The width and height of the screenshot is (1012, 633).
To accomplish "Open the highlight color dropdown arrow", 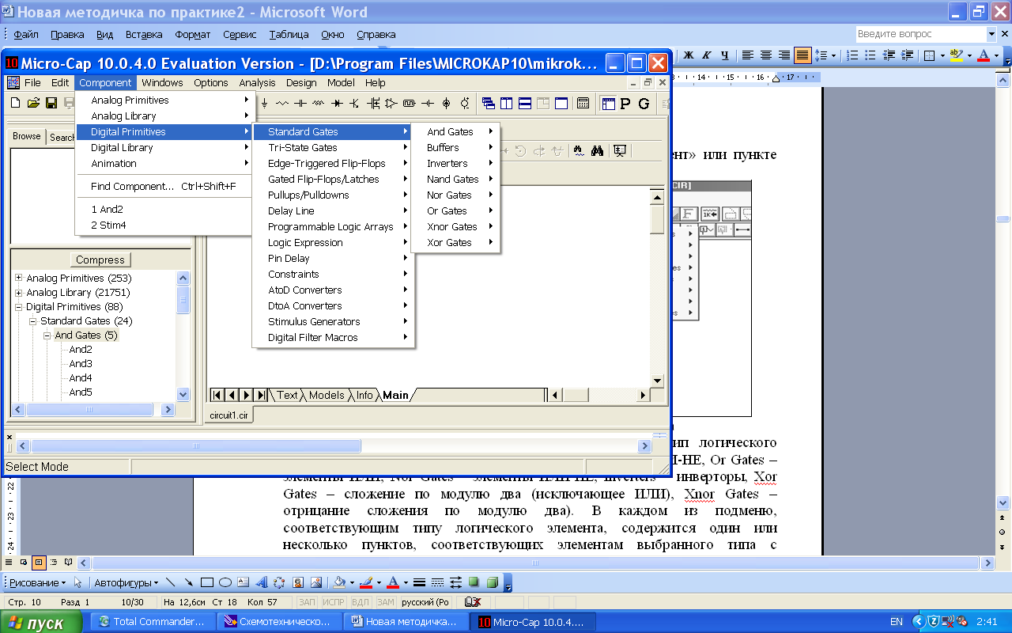I will pos(969,55).
